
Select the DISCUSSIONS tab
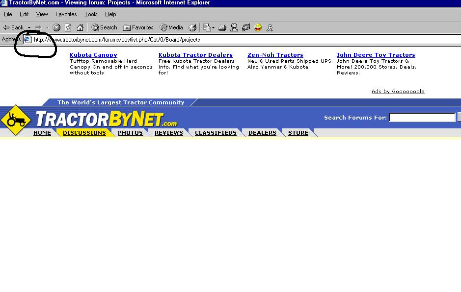(84, 133)
